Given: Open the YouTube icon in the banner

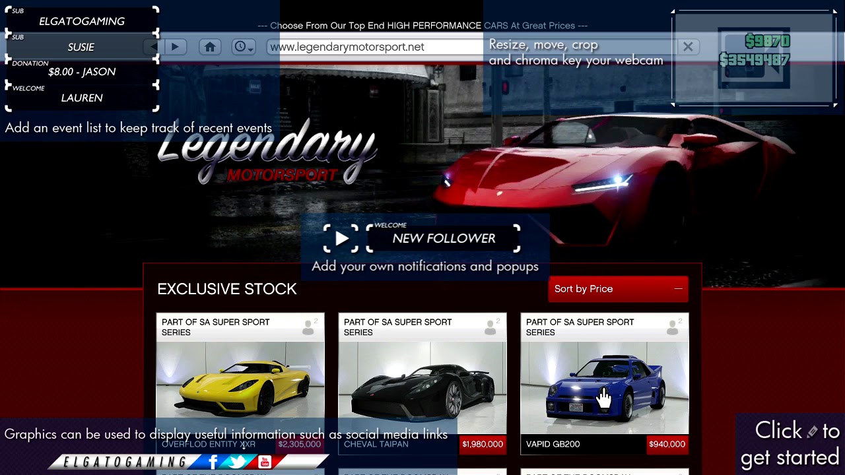Looking at the screenshot, I should click(264, 462).
